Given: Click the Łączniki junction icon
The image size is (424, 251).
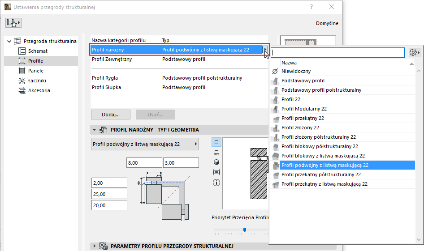Looking at the screenshot, I should point(22,81).
